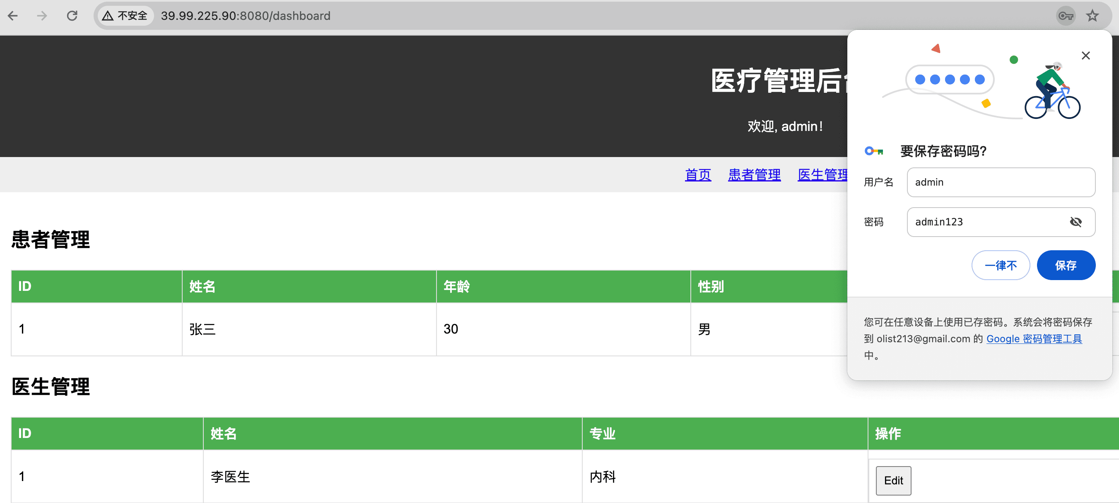Click the 保存 button to save password
This screenshot has height=503, width=1119.
point(1066,265)
